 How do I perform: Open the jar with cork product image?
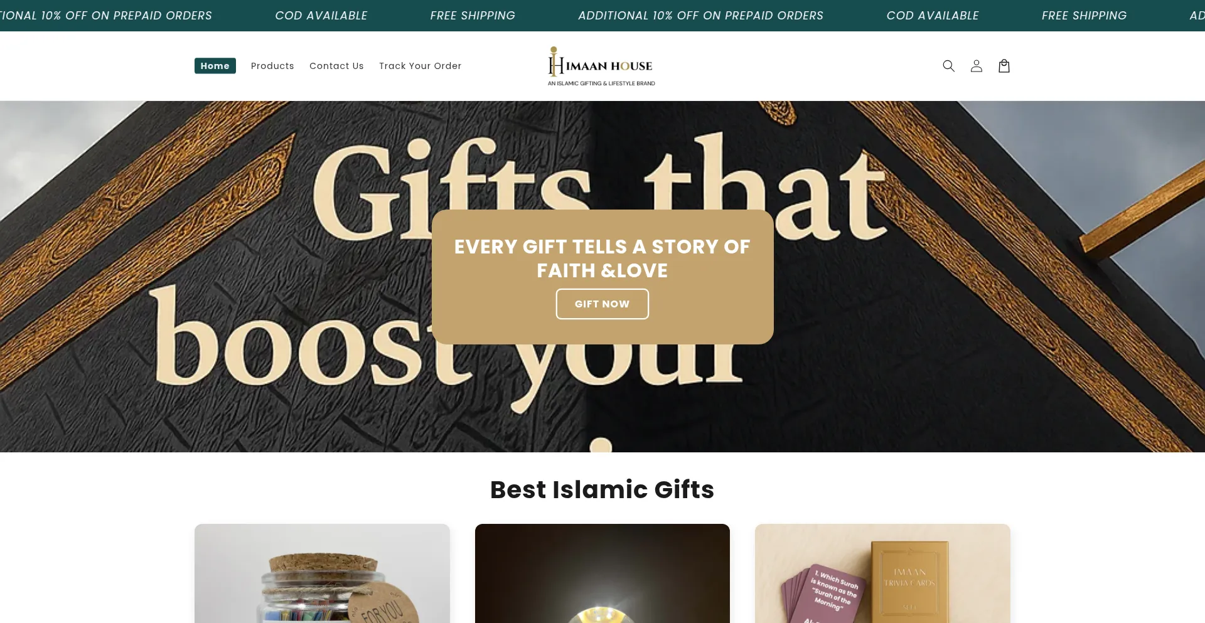322,573
